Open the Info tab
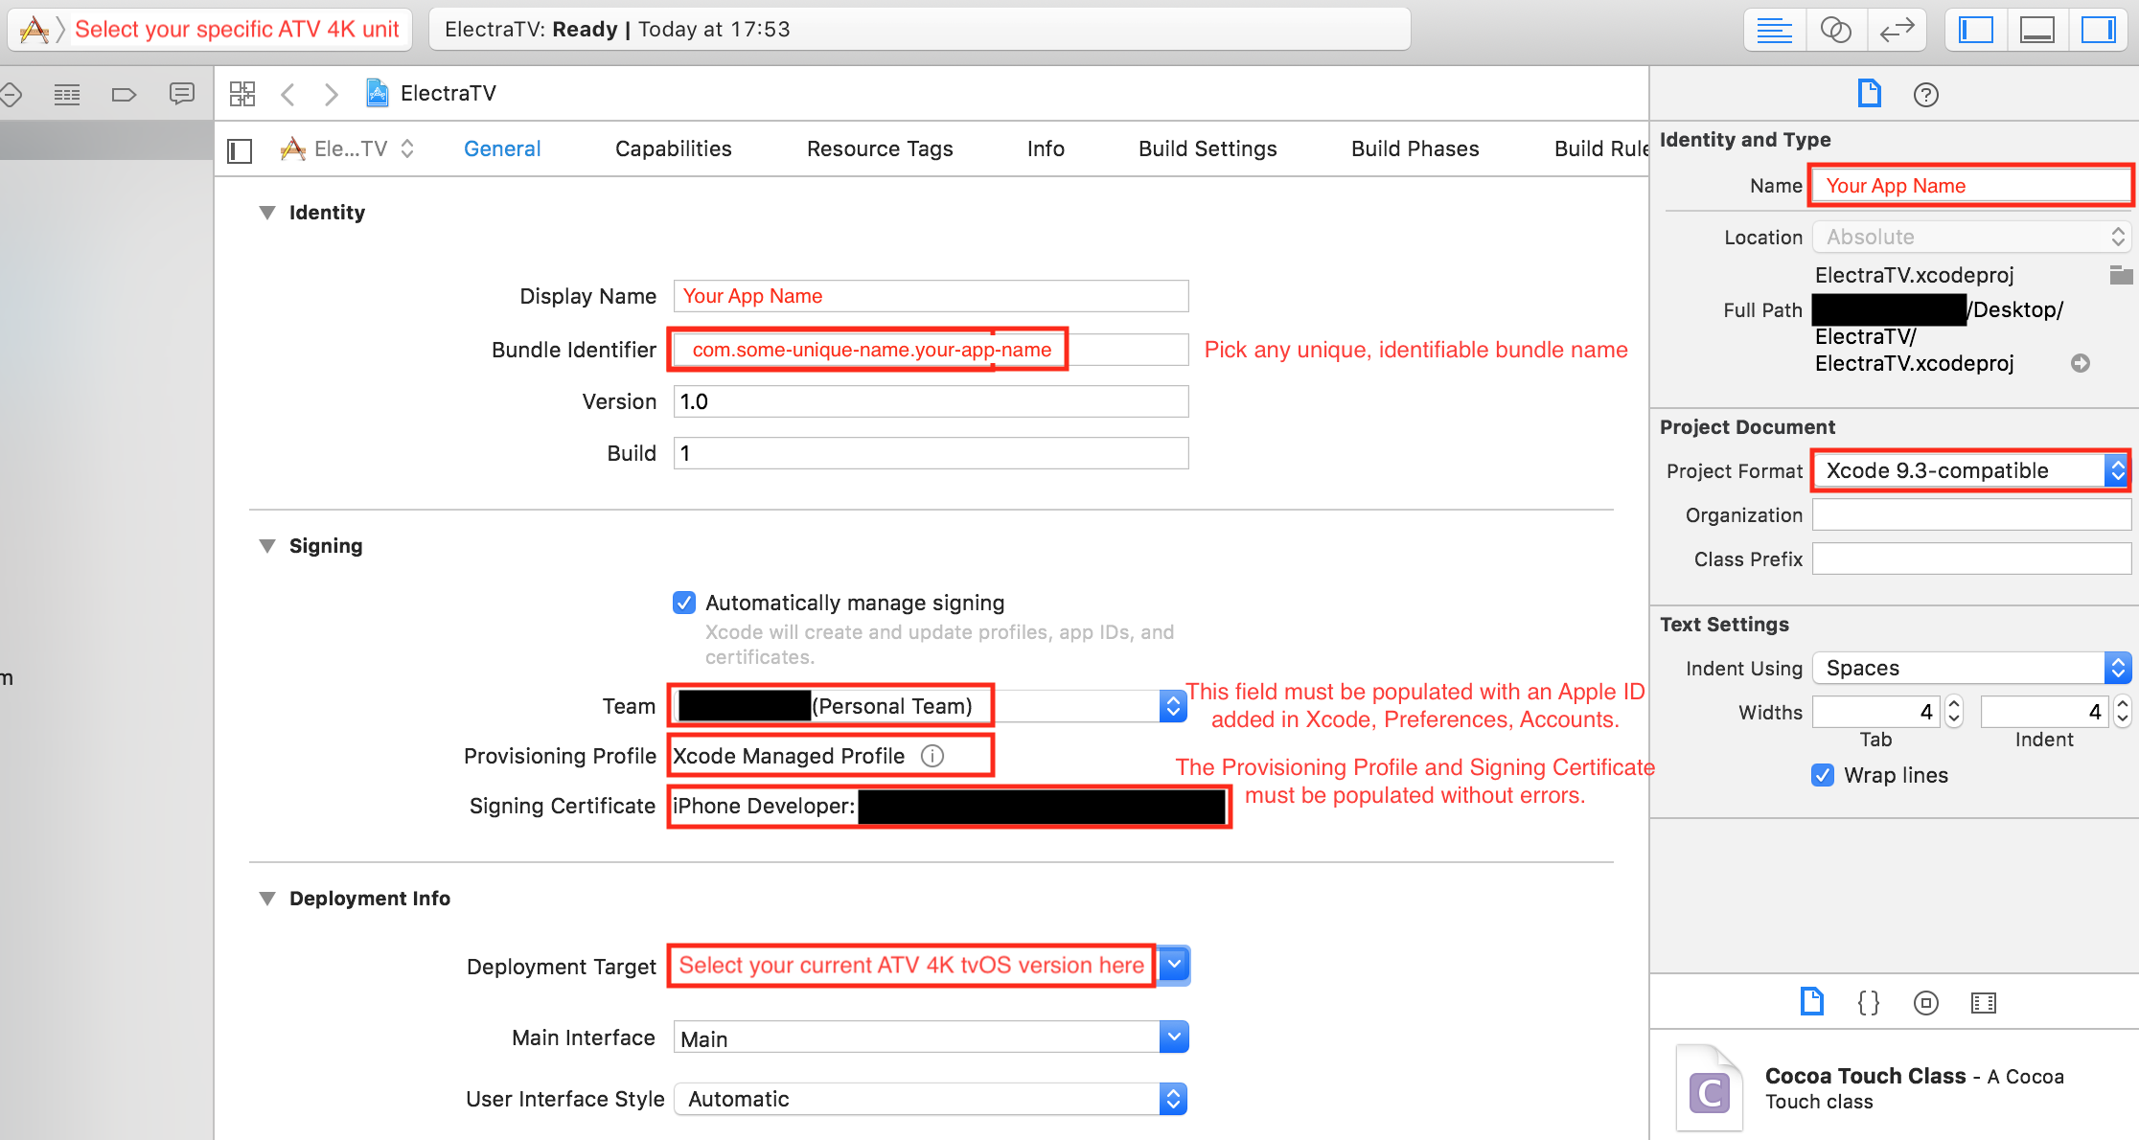 point(1046,148)
